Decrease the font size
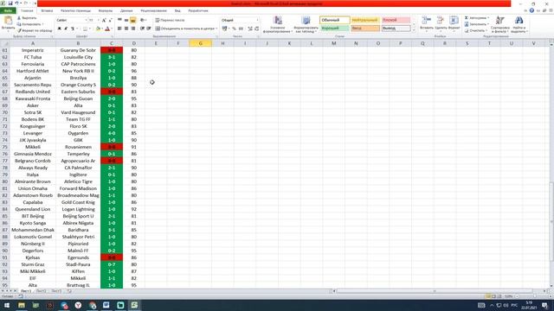The image size is (554, 311). pyautogui.click(x=110, y=21)
